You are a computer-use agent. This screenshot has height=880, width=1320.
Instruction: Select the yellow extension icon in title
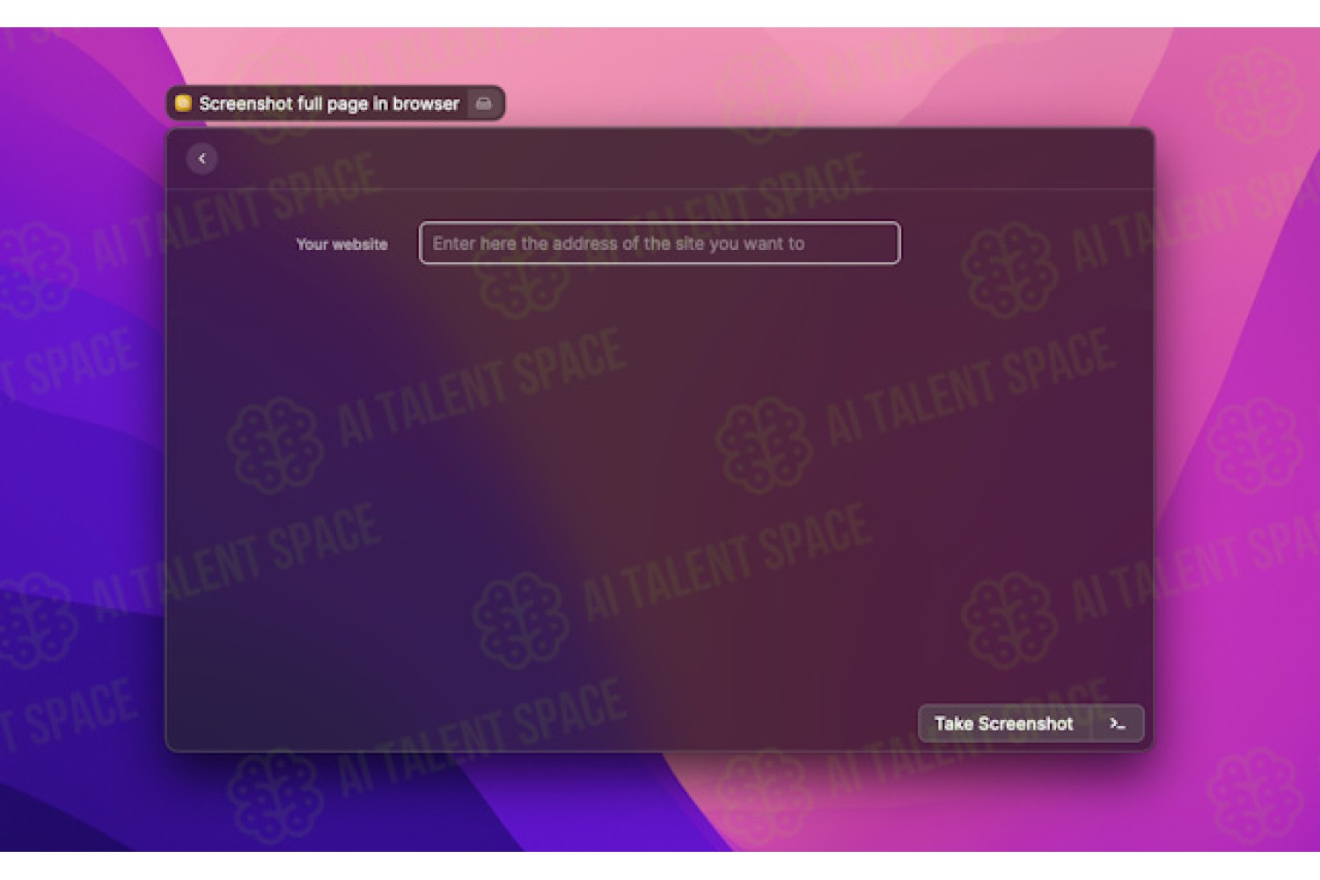(x=183, y=103)
